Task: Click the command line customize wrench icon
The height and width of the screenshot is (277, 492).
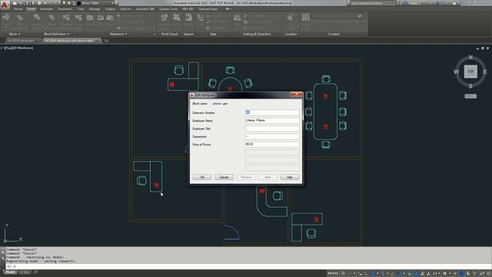Action: [2, 259]
